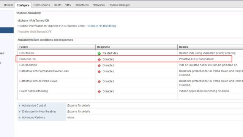Switch to the Monitor tab

click(8, 5)
